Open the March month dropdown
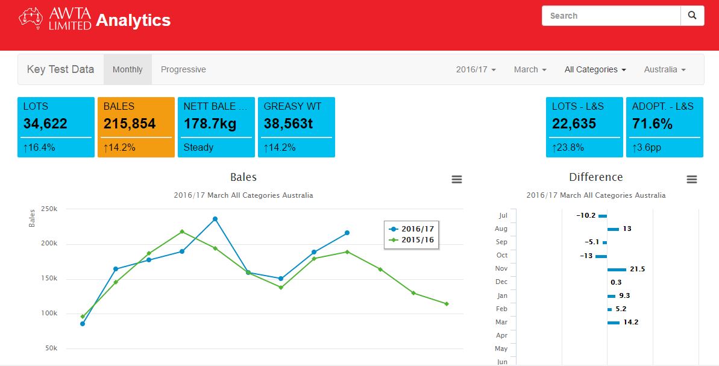This screenshot has width=719, height=366. (x=529, y=69)
